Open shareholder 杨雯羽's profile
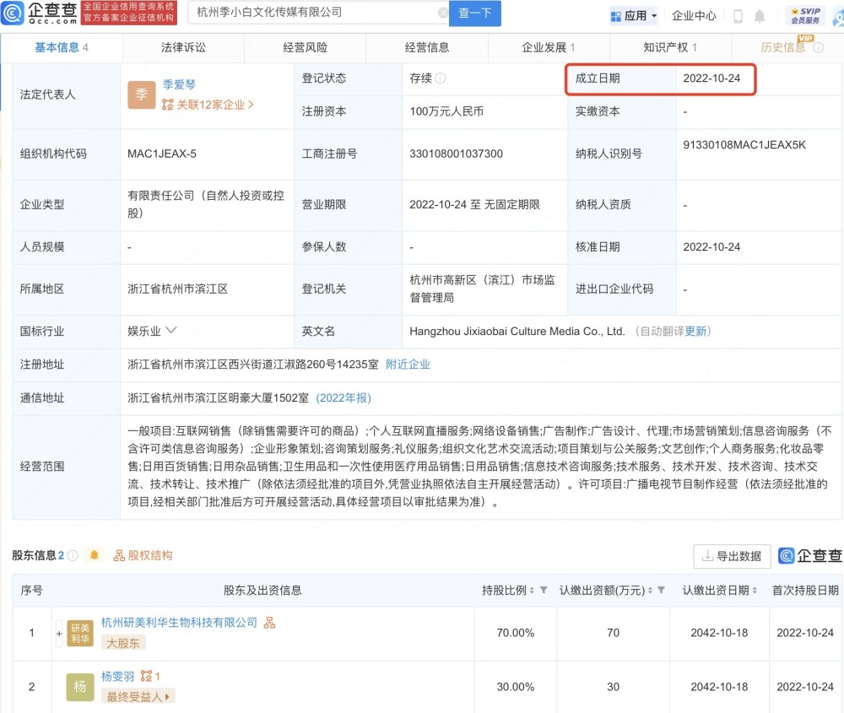The height and width of the screenshot is (713, 844). click(x=118, y=677)
